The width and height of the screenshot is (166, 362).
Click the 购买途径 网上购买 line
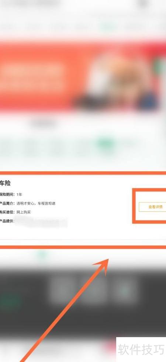15,212
